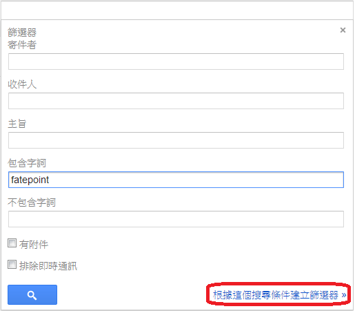The image size is (355, 311).
Task: Focus the 不包含字詞 input field
Action: pos(176,219)
